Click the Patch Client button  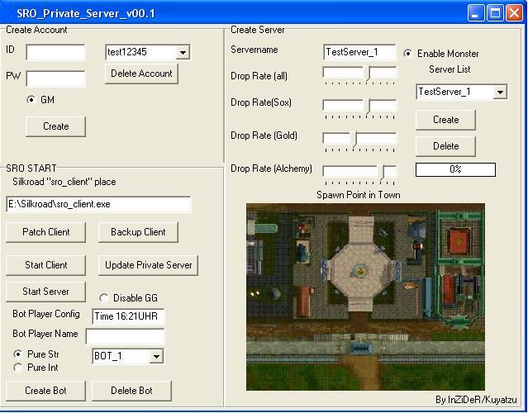[46, 232]
